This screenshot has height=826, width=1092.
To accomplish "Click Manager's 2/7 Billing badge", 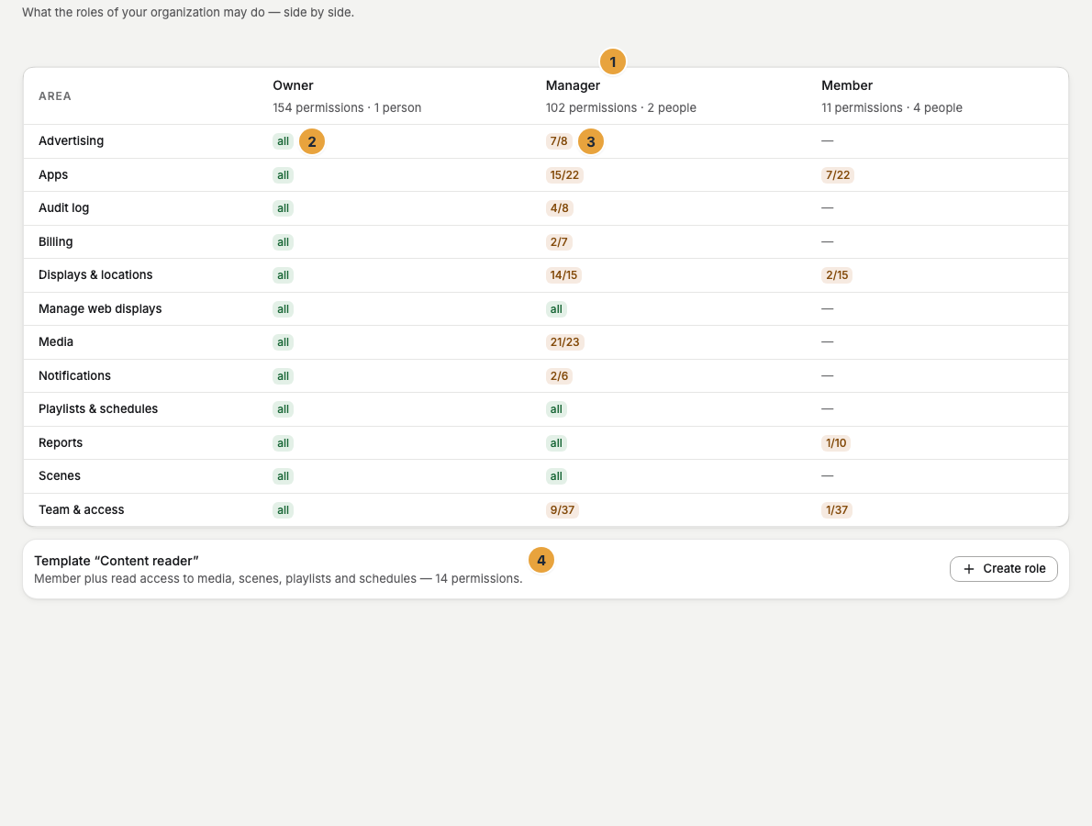I will 559,242.
